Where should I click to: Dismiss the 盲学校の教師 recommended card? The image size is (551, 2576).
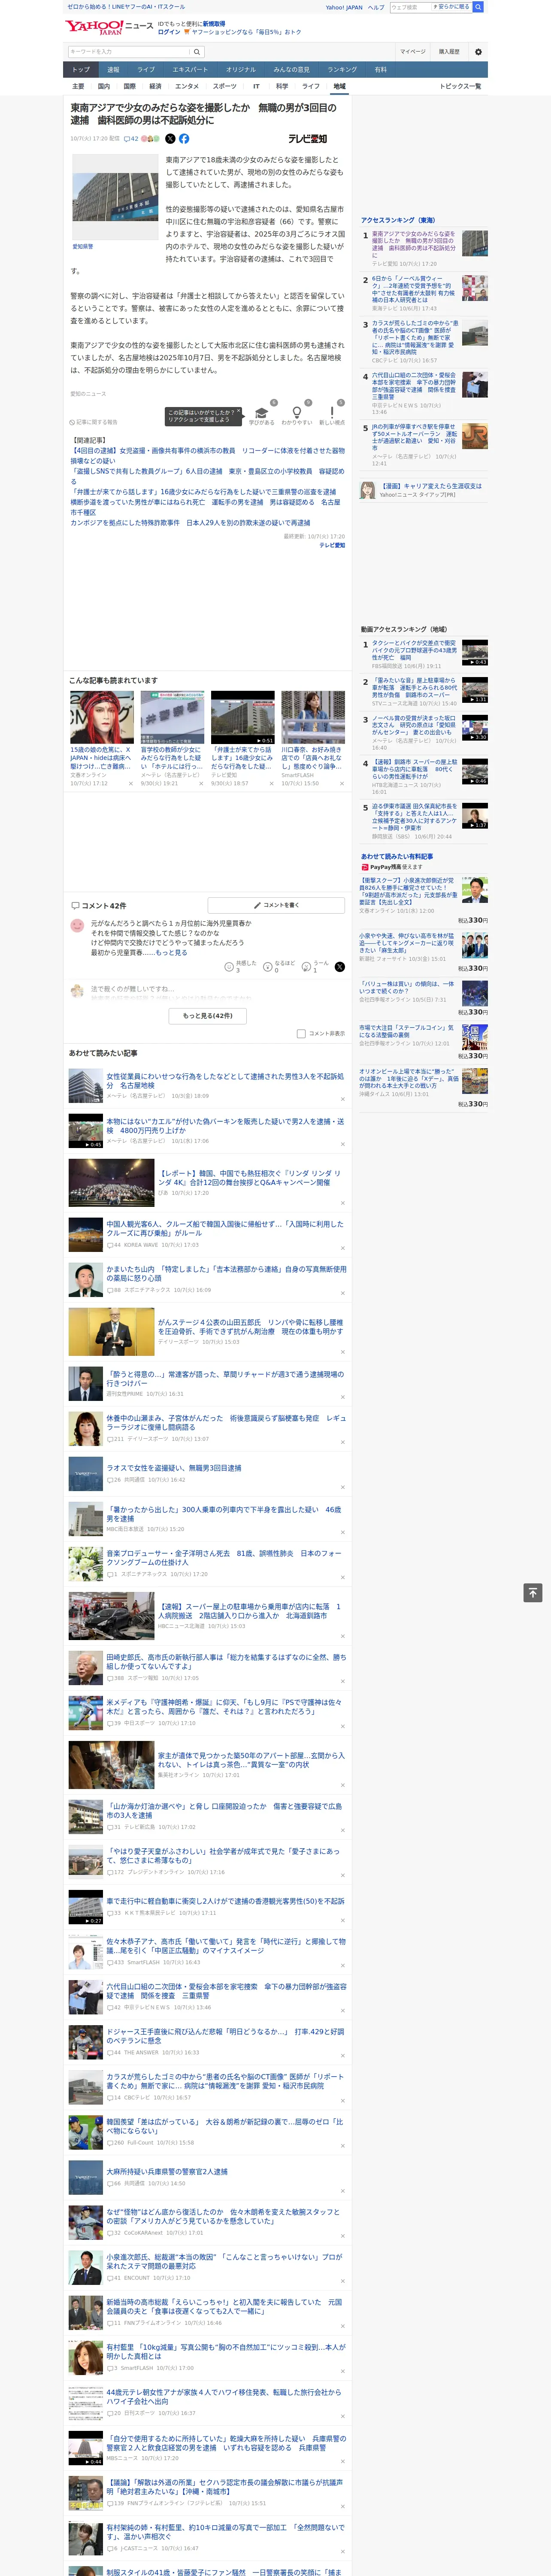(x=201, y=784)
